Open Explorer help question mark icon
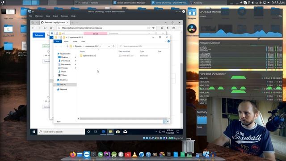This screenshot has height=161, width=286. [168, 42]
